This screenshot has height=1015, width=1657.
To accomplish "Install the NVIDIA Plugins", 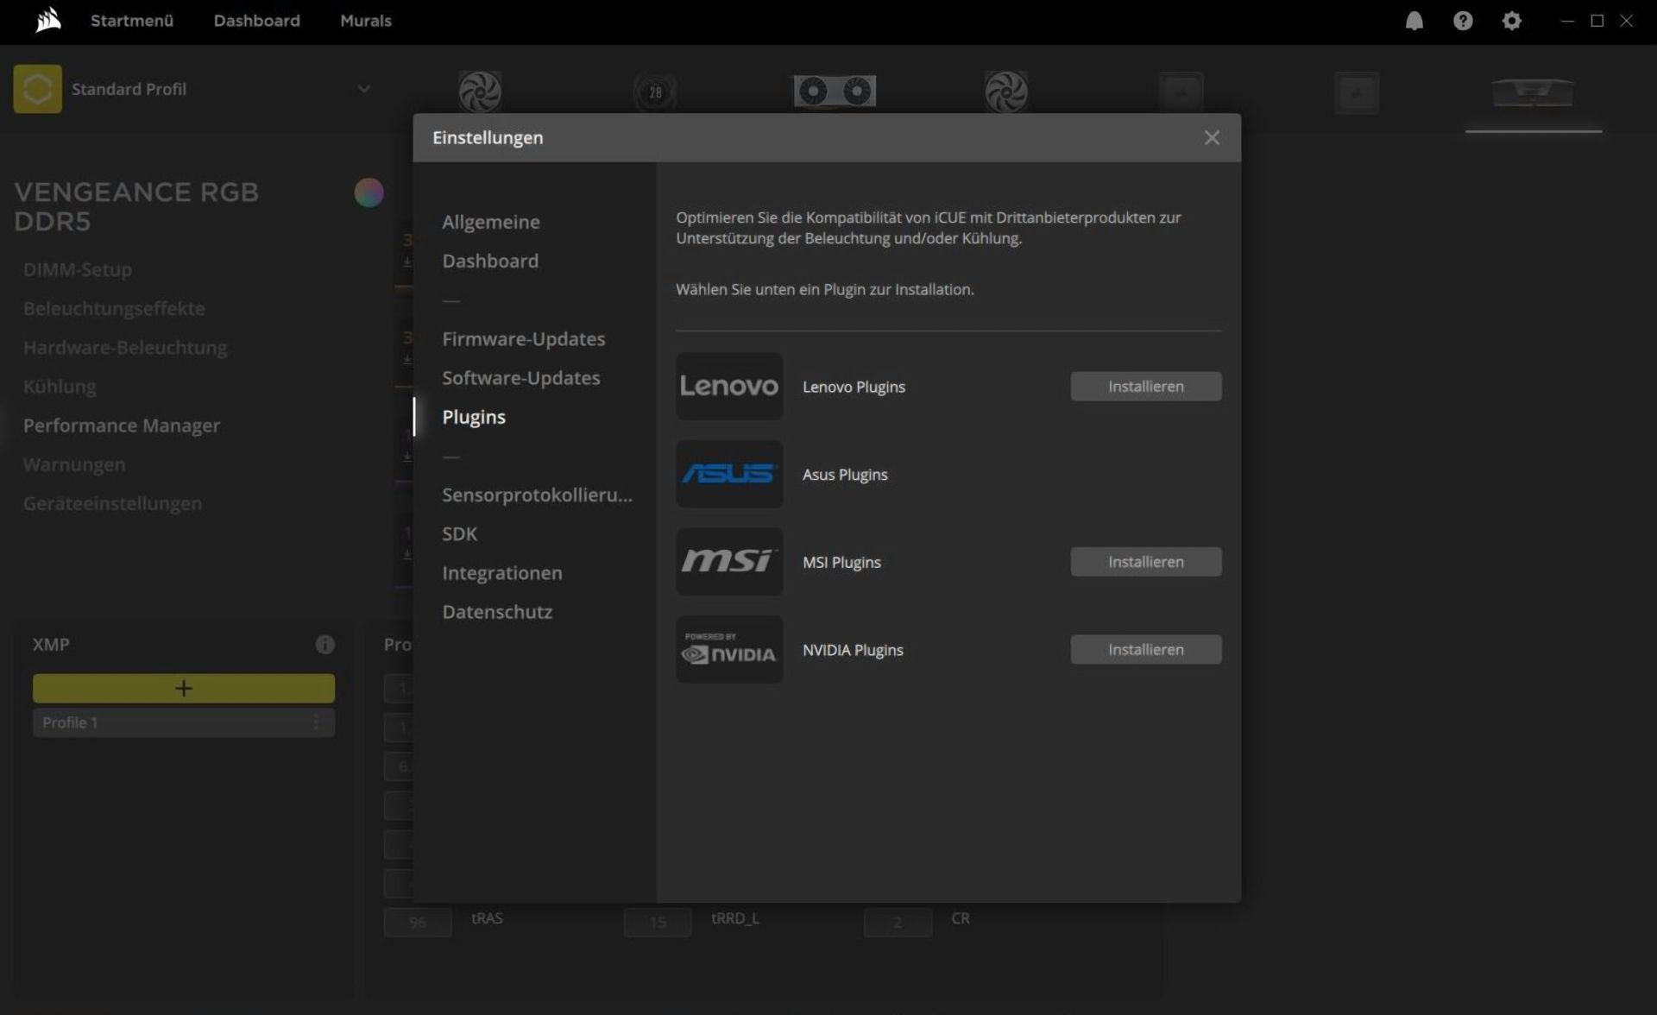I will 1145,649.
